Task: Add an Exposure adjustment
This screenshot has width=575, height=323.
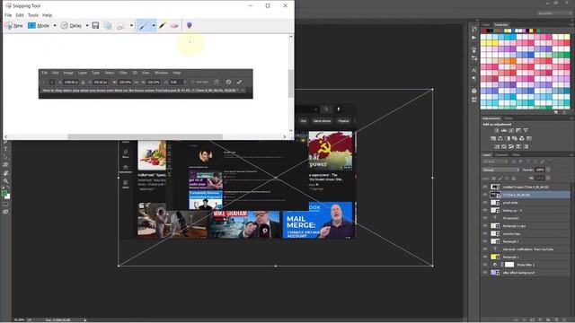Action: pyautogui.click(x=518, y=130)
